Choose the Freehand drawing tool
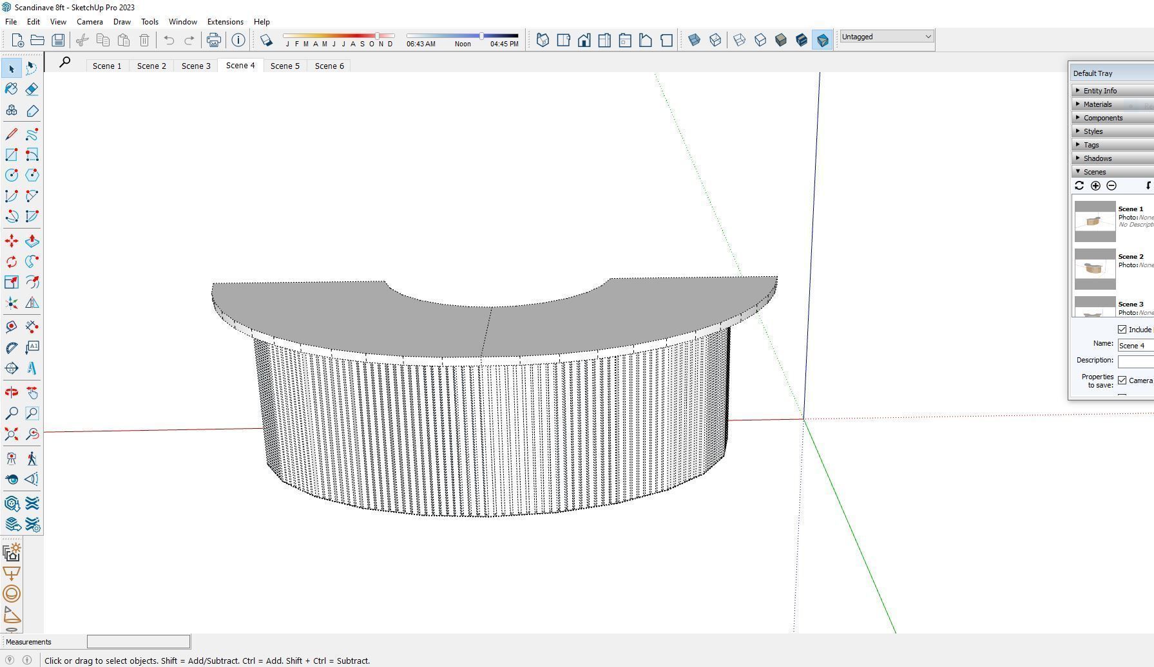Viewport: 1154px width, 667px height. tap(32, 134)
